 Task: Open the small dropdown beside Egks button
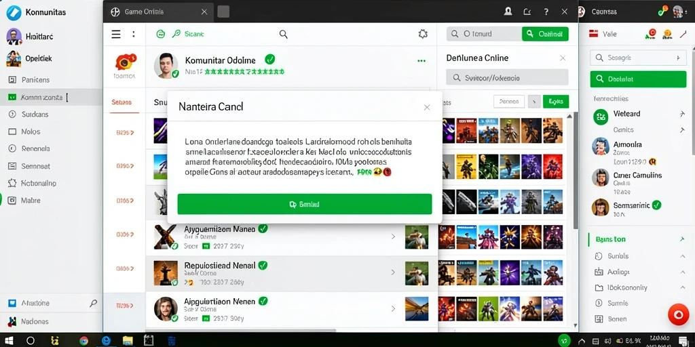[534, 102]
